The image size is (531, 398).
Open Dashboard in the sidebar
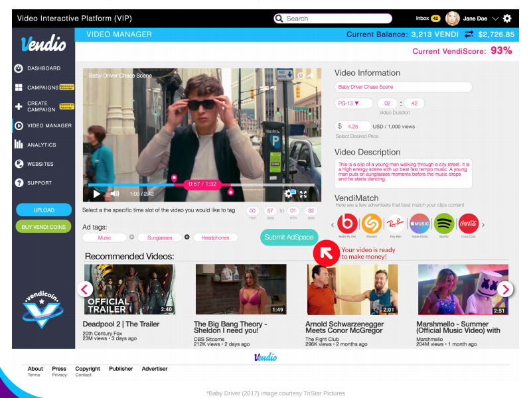click(43, 68)
